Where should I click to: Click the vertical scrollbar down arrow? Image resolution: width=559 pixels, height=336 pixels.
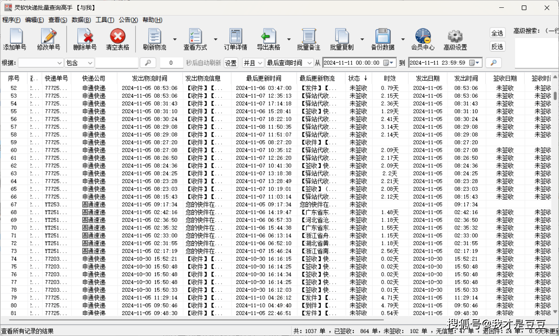(556, 312)
